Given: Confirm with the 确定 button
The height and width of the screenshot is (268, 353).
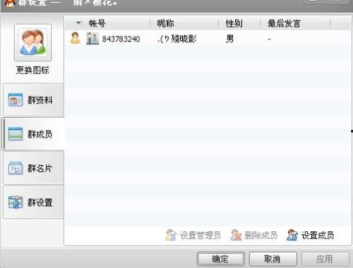Looking at the screenshot, I should 220,259.
